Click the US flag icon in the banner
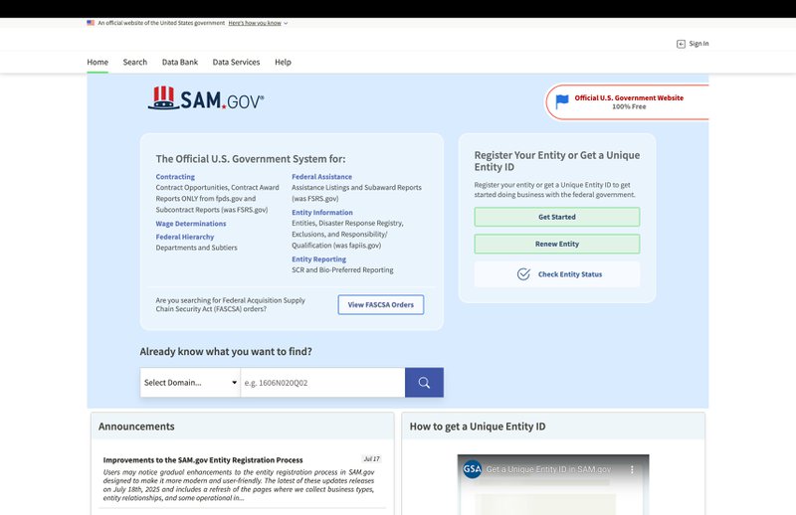This screenshot has height=515, width=796. coord(91,23)
